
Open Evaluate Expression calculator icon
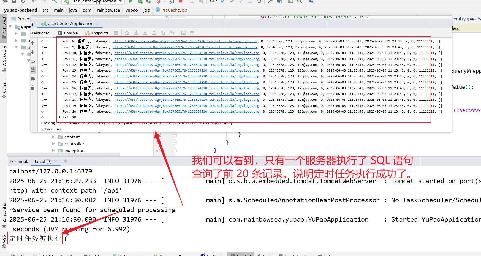[x=183, y=33]
